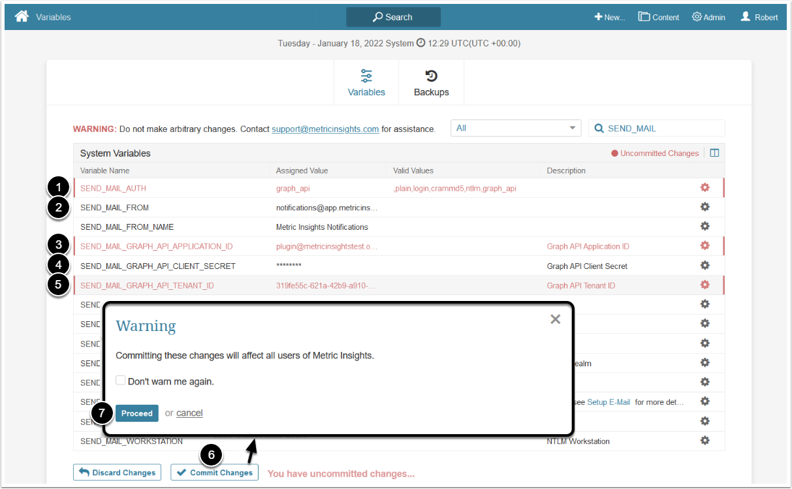
Task: Edit SEND_MAIL_FROM via gear icon
Action: tap(705, 207)
